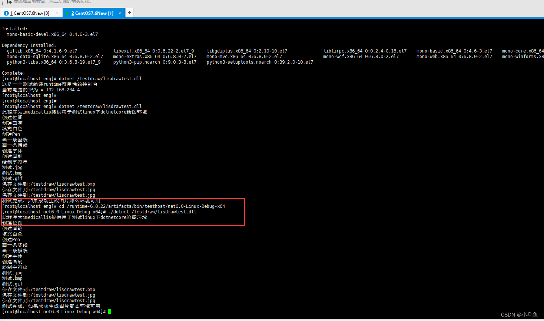This screenshot has width=544, height=321.
Task: Close the CentOS7.6New [1] tab
Action: (120, 12)
